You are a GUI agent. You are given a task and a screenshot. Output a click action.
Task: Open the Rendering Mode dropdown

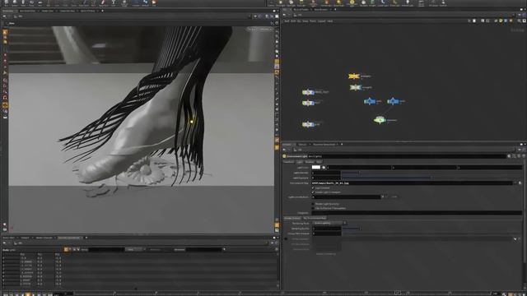point(329,223)
